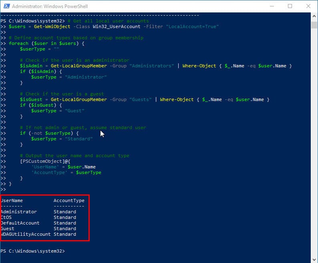Minimize the PowerShell window
The image size is (318, 263).
tap(272, 6)
